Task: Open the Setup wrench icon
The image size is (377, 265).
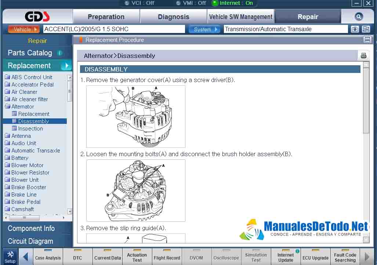Action: (x=10, y=257)
